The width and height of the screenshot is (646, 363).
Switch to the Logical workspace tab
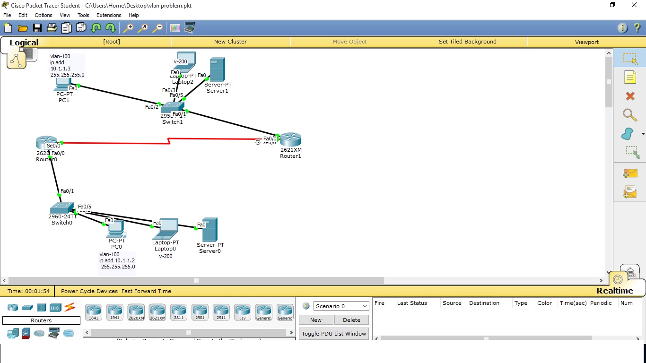pyautogui.click(x=24, y=43)
